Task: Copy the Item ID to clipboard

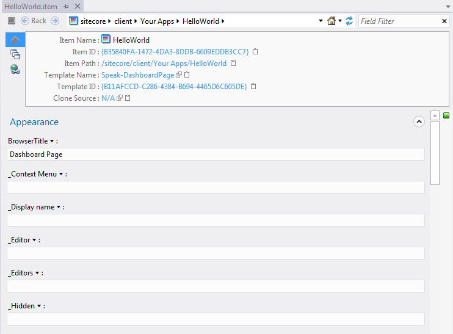Action: [x=255, y=52]
